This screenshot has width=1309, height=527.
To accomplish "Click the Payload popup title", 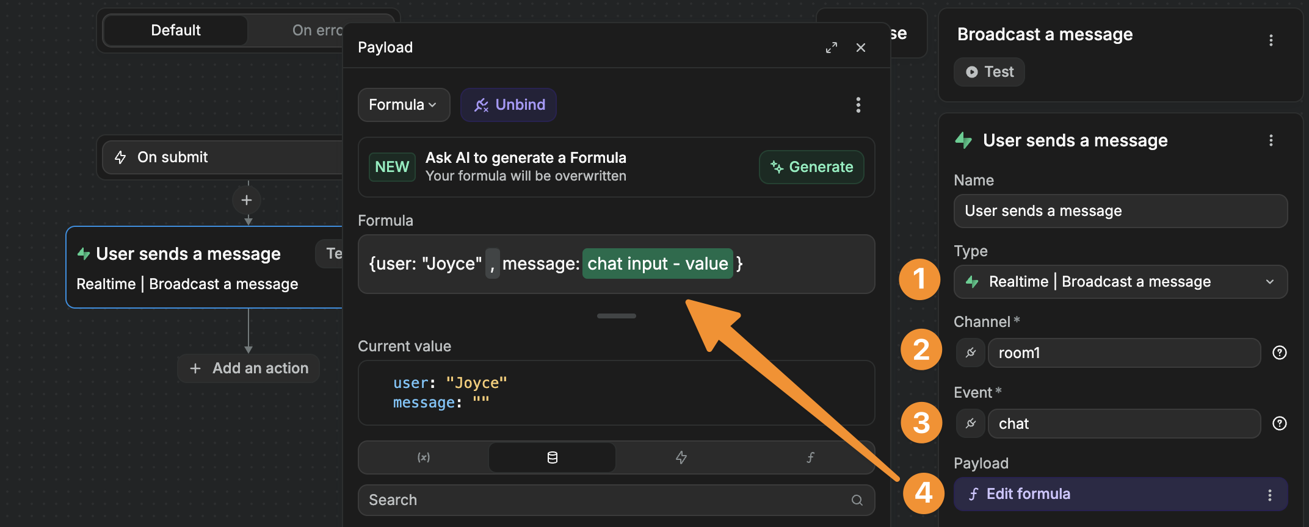I will tap(385, 48).
